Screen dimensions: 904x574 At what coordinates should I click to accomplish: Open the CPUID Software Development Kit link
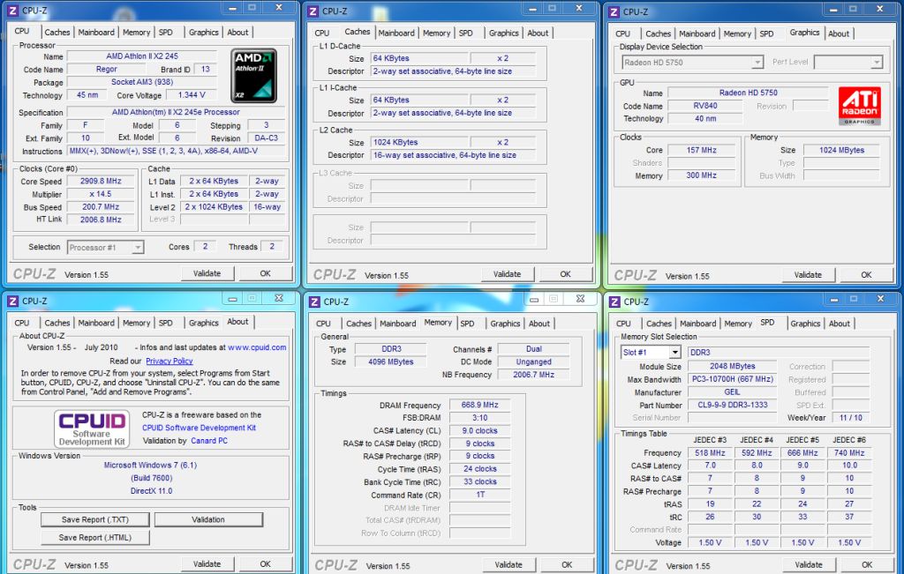click(199, 428)
